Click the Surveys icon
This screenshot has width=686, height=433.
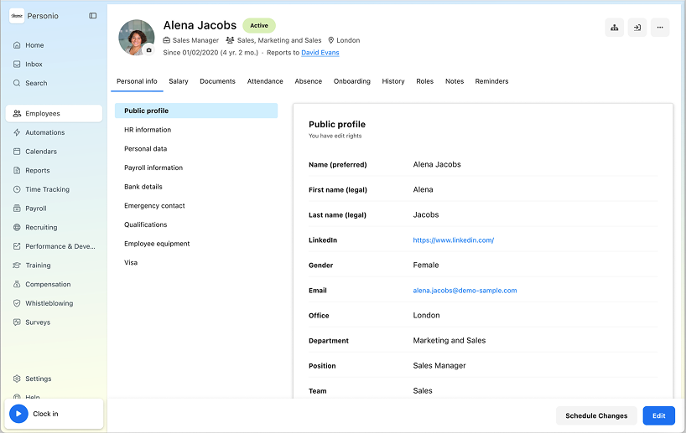[17, 322]
